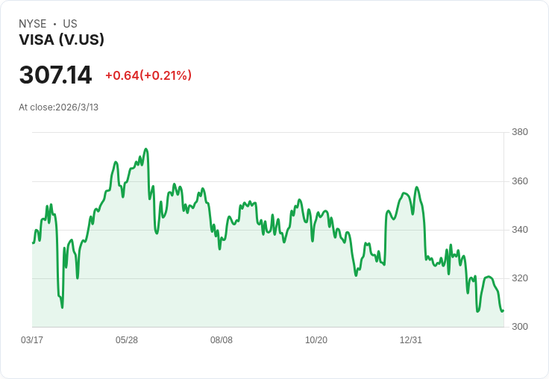Click the sharp dip shortly after 03/17
Image resolution: width=549 pixels, height=379 pixels.
pos(62,306)
